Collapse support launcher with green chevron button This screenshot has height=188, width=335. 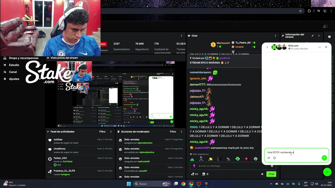click(x=327, y=172)
